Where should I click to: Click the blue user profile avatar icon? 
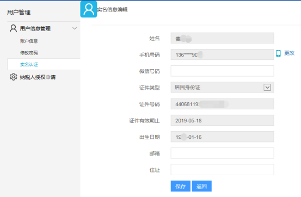[x=89, y=9]
